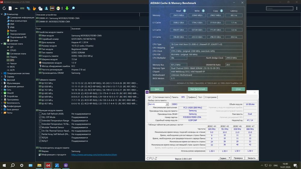Expand the Сервер tree node

pyautogui.click(x=2, y=77)
